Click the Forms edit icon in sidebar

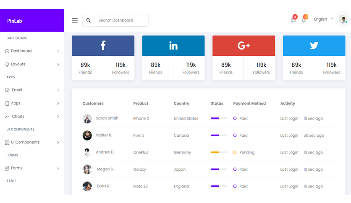pos(7,168)
